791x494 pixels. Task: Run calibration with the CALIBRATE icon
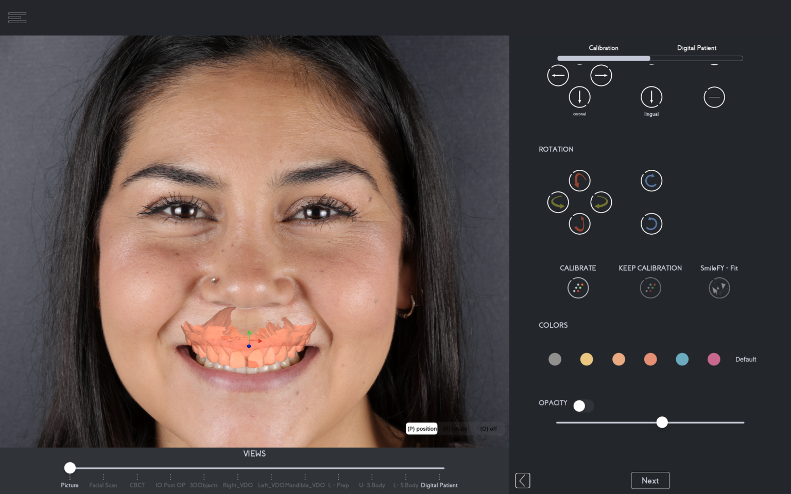click(578, 288)
